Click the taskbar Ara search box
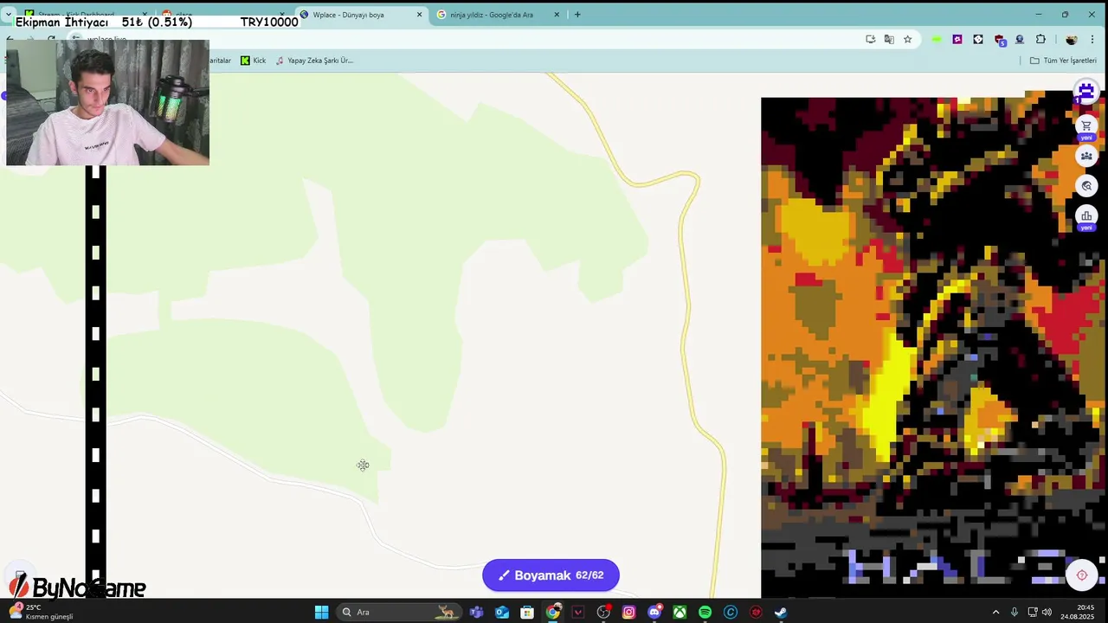1108x623 pixels. (x=399, y=613)
